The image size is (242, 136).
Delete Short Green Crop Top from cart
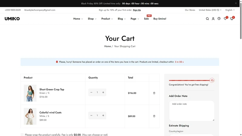coord(154,93)
